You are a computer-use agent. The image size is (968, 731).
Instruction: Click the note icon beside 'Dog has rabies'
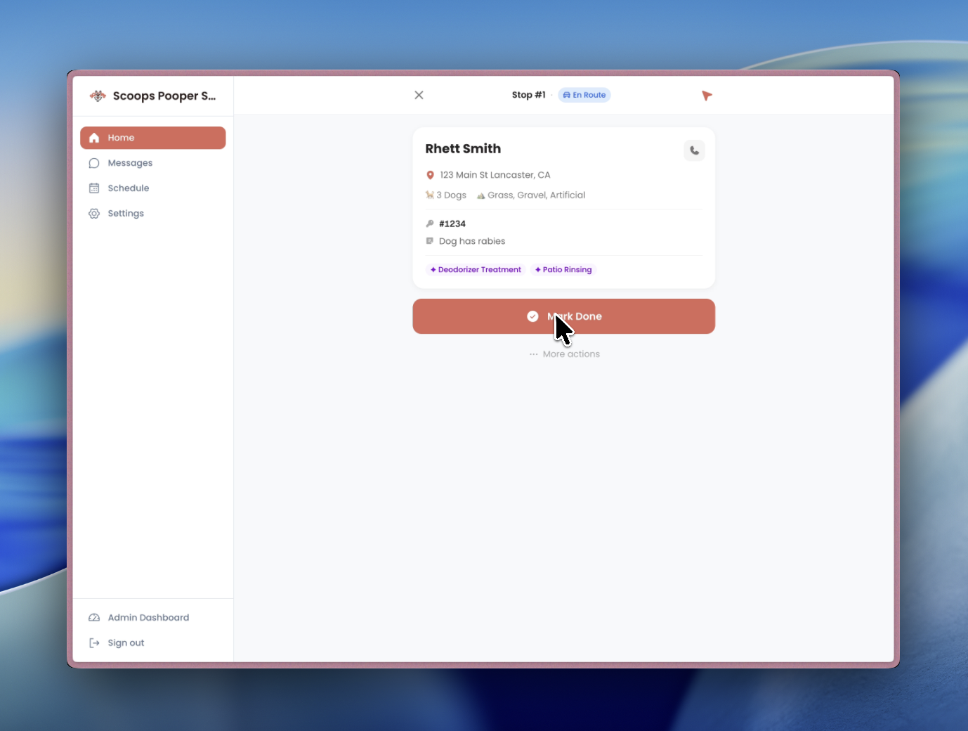click(x=429, y=240)
